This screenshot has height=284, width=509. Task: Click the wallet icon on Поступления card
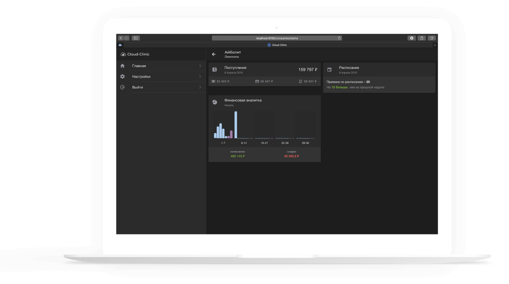[215, 69]
